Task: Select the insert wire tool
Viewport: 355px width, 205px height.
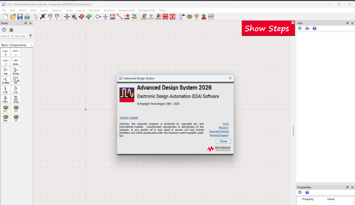Action: tap(120, 17)
